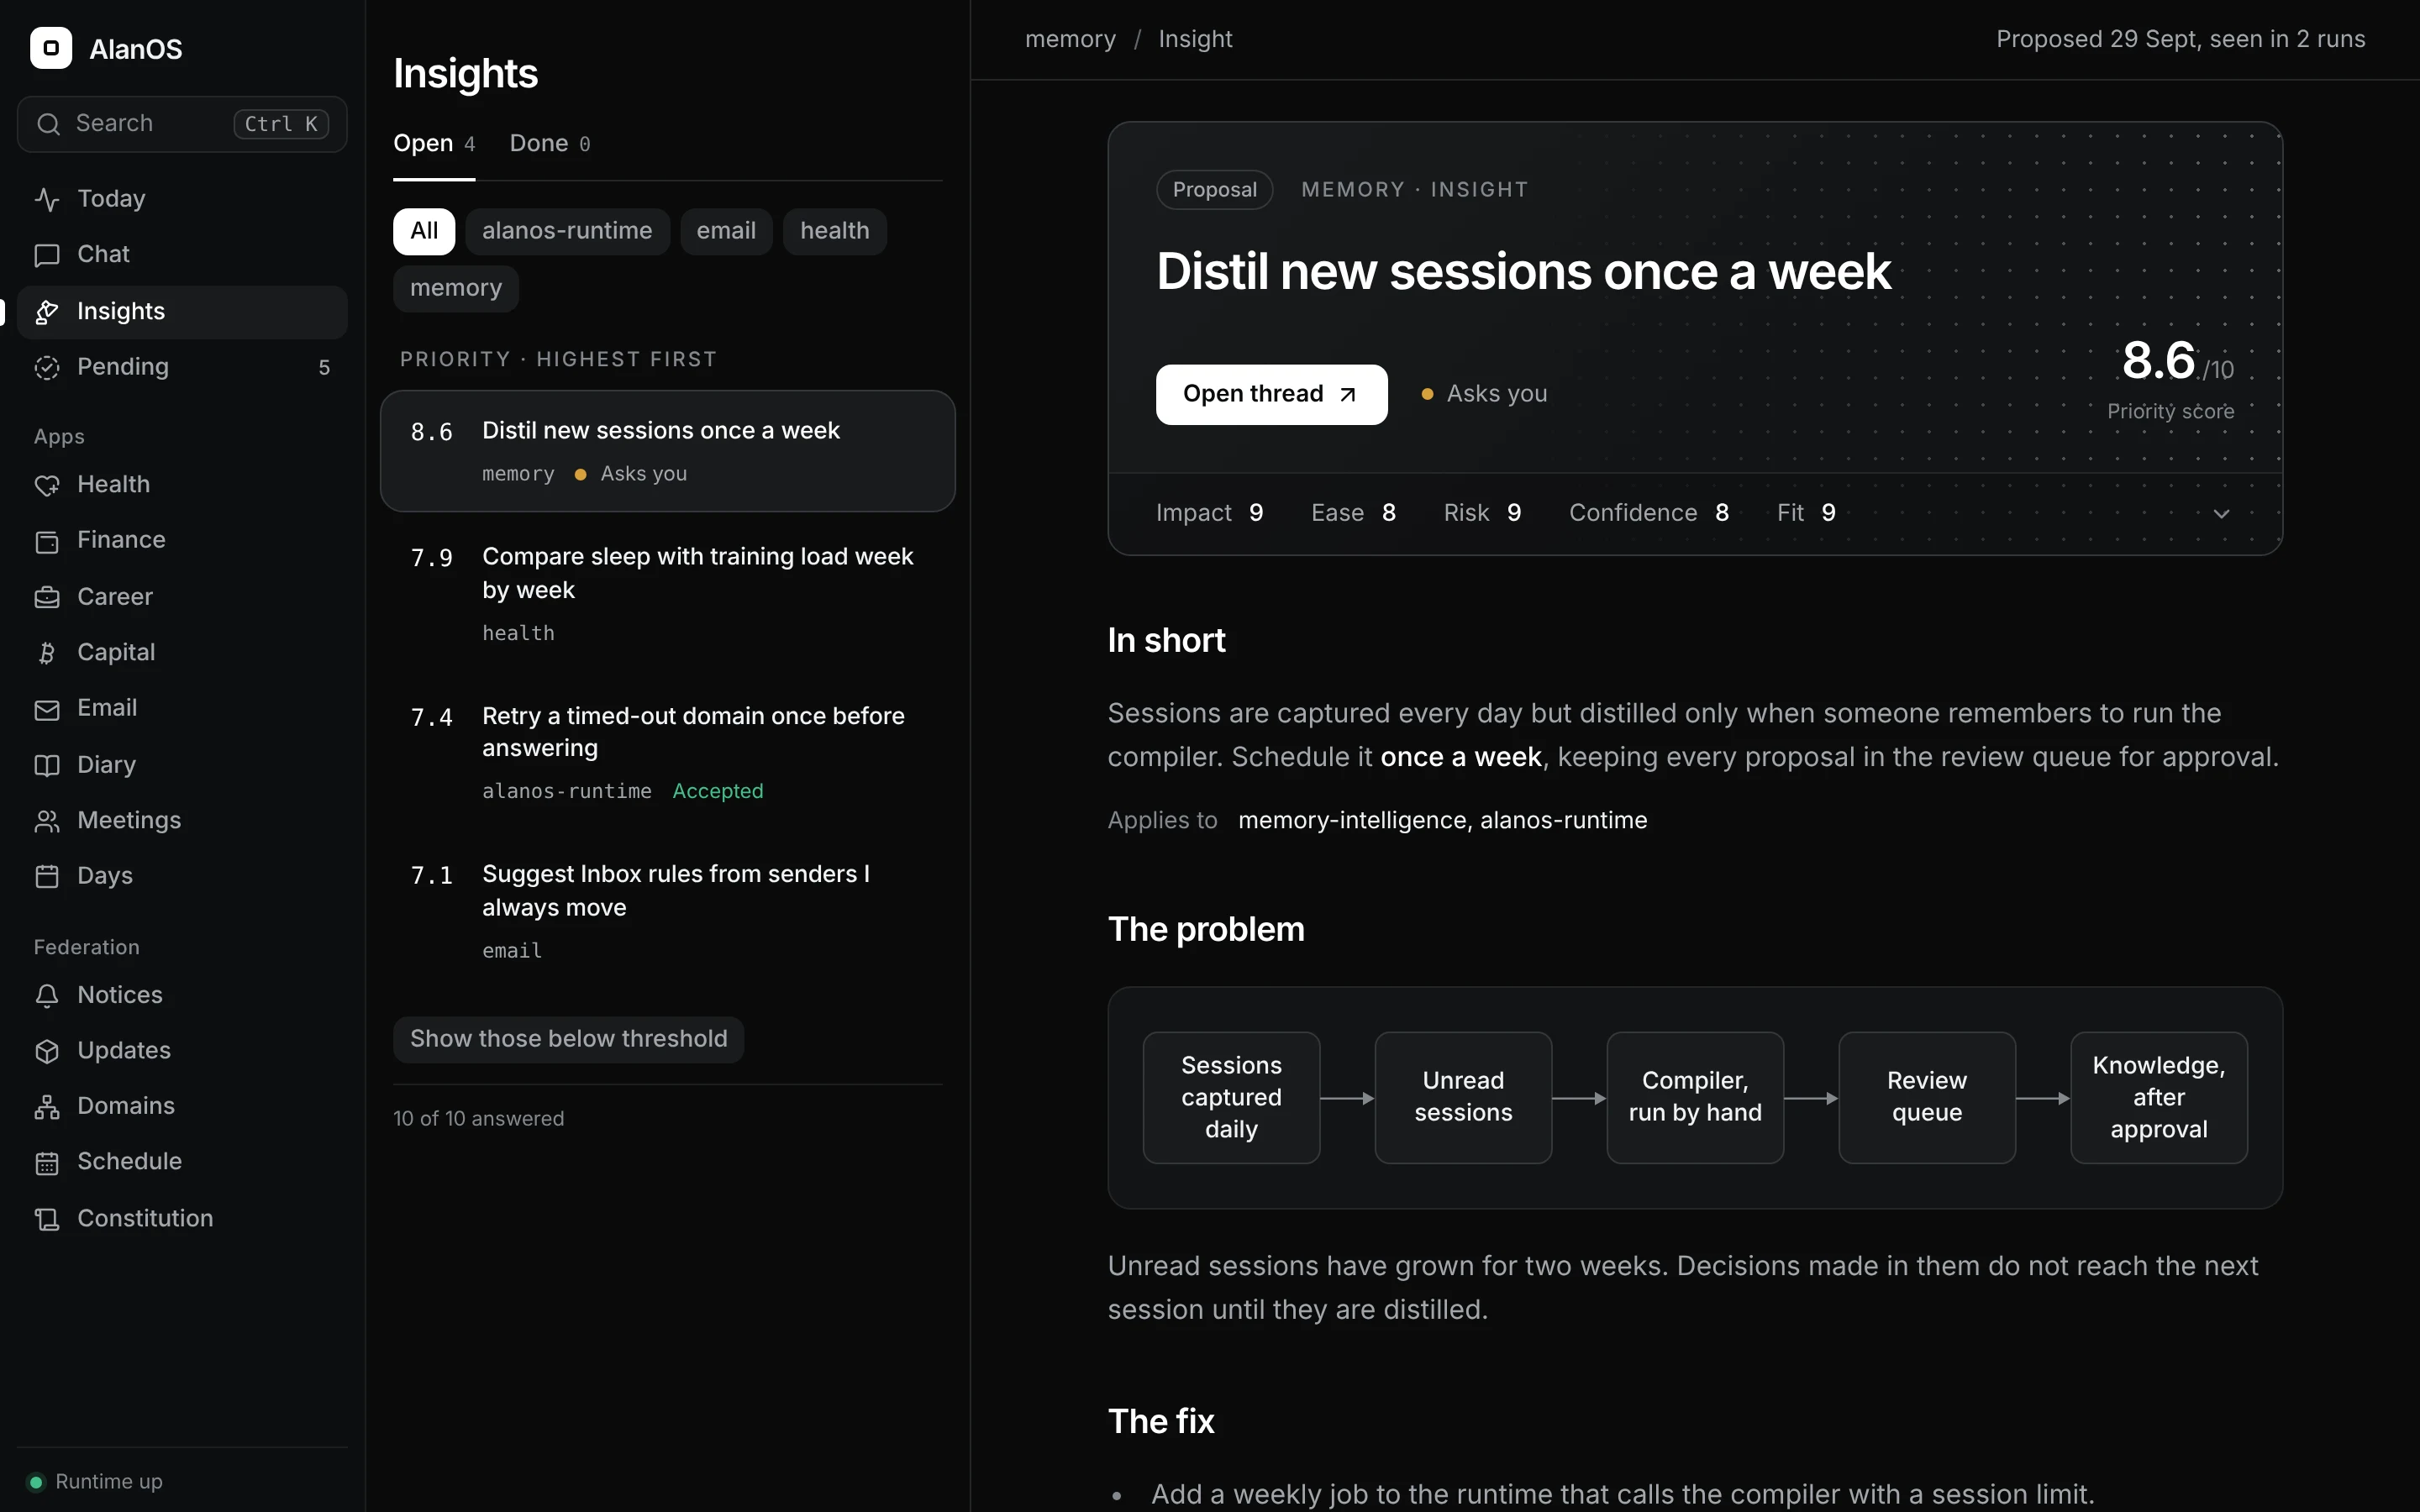The width and height of the screenshot is (2420, 1512).
Task: Filter by email chip
Action: (726, 231)
